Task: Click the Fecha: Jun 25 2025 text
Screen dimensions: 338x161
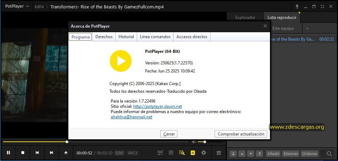Action: tap(170, 71)
